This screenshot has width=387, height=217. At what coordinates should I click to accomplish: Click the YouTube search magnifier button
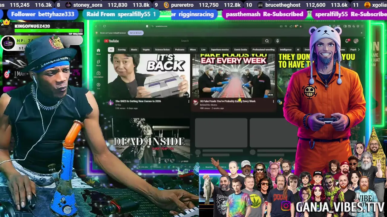coord(267,41)
